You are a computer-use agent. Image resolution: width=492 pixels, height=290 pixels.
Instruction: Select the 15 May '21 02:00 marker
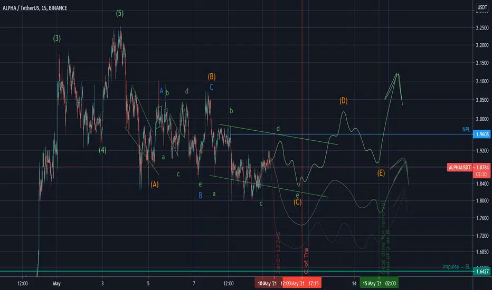point(379,284)
